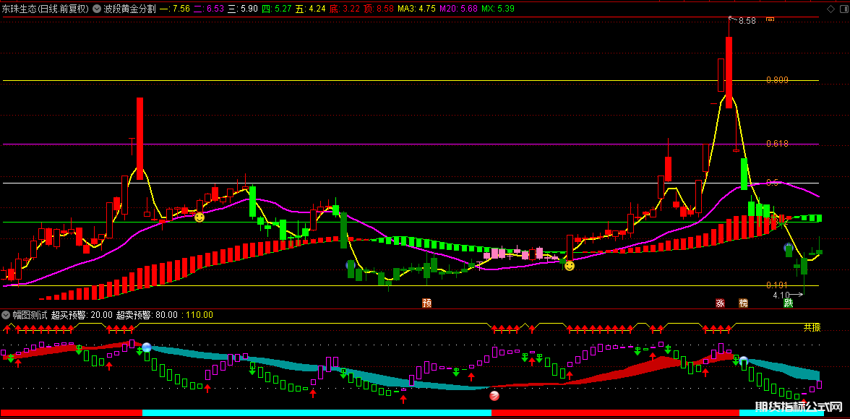
Task: Click the MX: 5.39 legend value
Action: pos(497,9)
